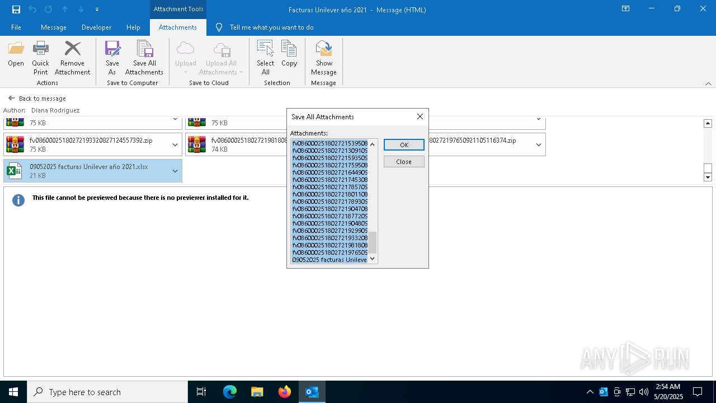Select list item fv08600025180272174530

pyautogui.click(x=330, y=180)
